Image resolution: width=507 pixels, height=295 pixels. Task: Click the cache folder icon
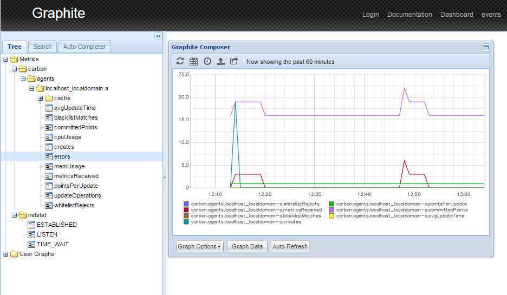(x=49, y=98)
